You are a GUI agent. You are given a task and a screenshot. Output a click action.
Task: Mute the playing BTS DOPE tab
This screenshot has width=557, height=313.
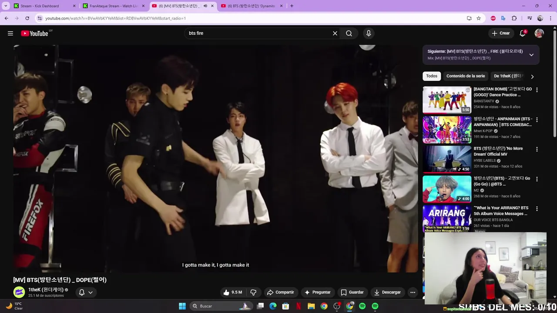(205, 6)
